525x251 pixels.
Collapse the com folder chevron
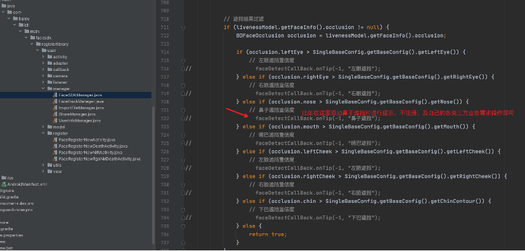3,13
